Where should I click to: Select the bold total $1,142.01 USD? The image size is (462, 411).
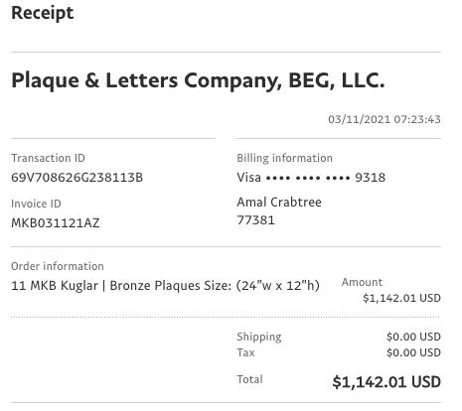(x=386, y=382)
